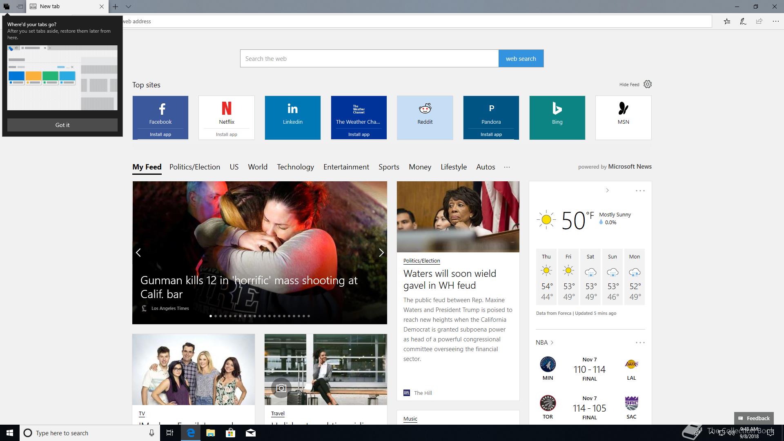The width and height of the screenshot is (784, 441).
Task: Click Install app under Facebook
Action: click(x=160, y=134)
